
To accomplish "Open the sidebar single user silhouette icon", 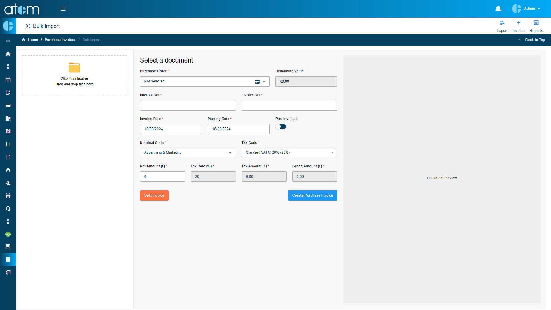I will click(x=8, y=183).
